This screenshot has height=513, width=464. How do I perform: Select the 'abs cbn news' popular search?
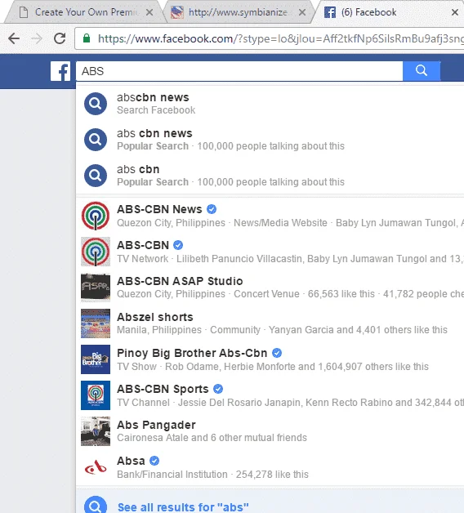click(270, 140)
